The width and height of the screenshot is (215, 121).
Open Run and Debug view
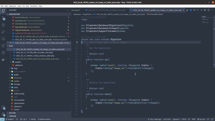click(3, 32)
